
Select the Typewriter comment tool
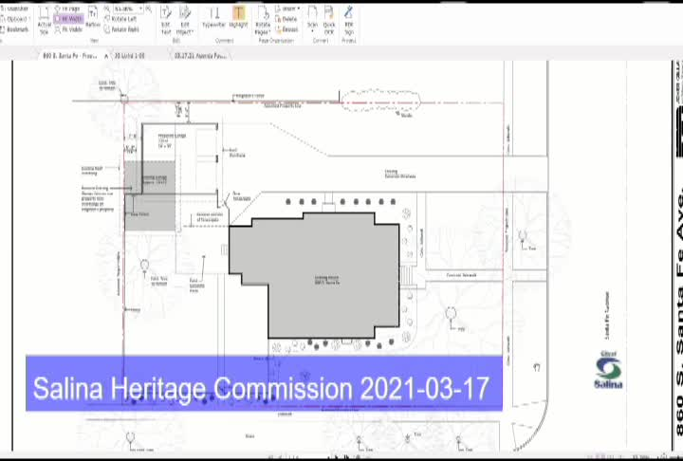[213, 17]
